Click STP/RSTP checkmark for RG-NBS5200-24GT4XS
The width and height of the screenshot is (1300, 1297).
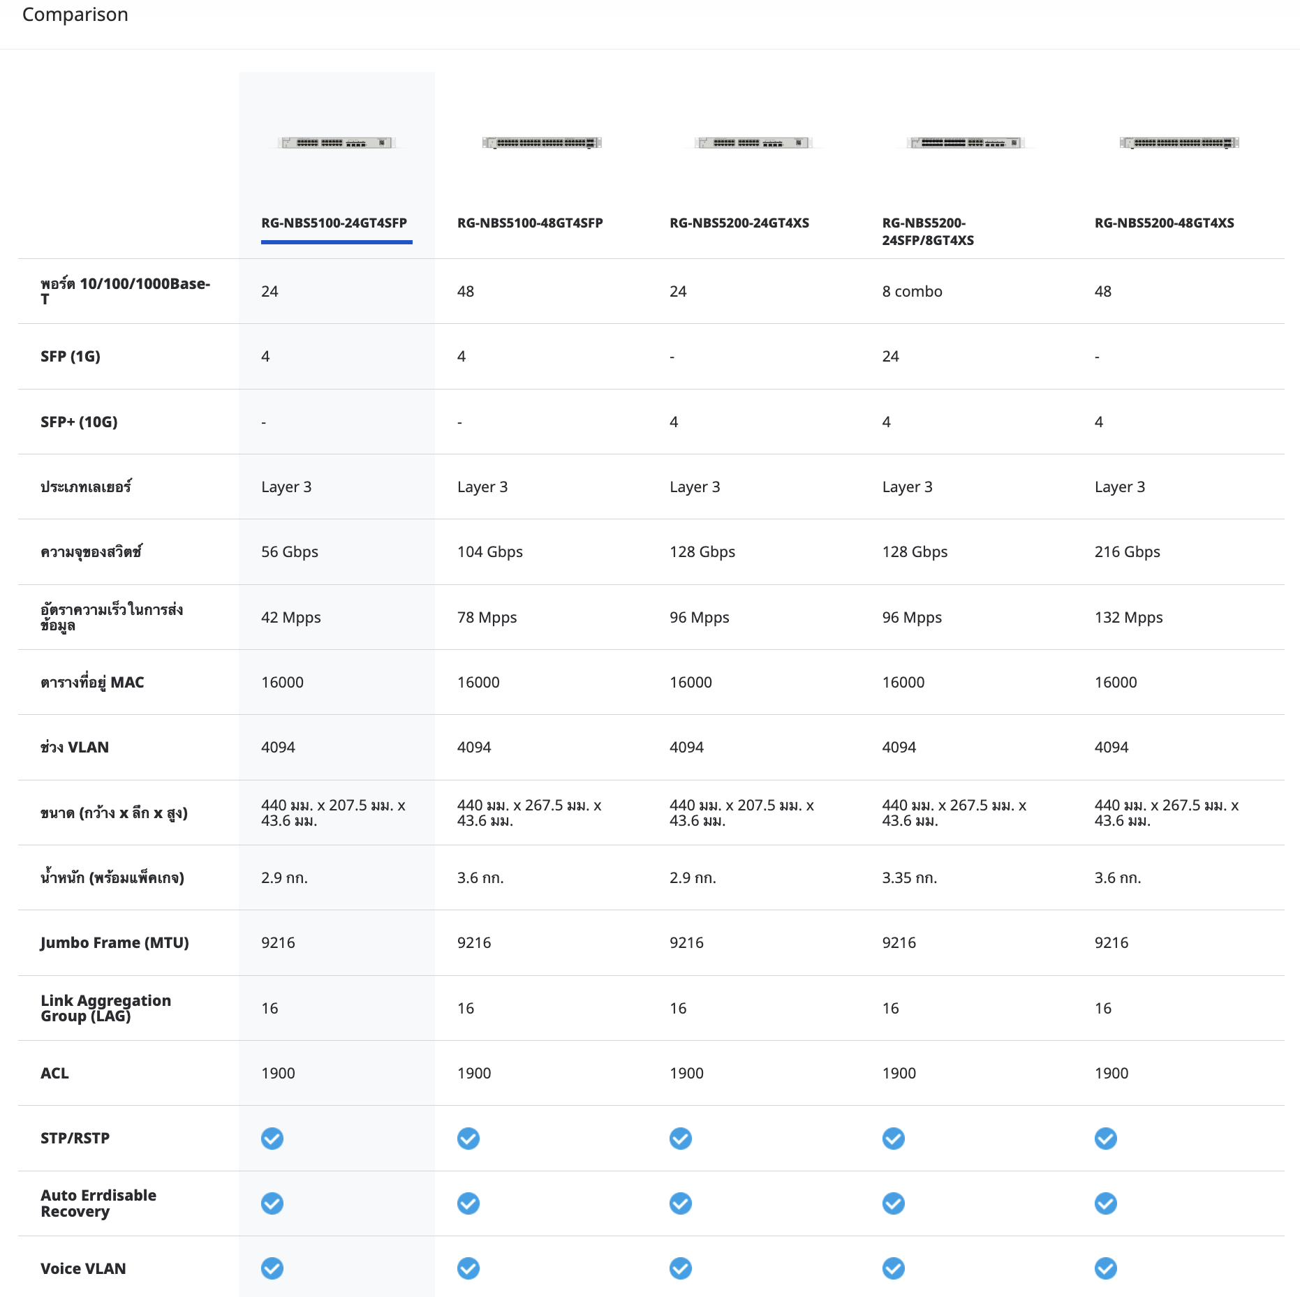681,1139
